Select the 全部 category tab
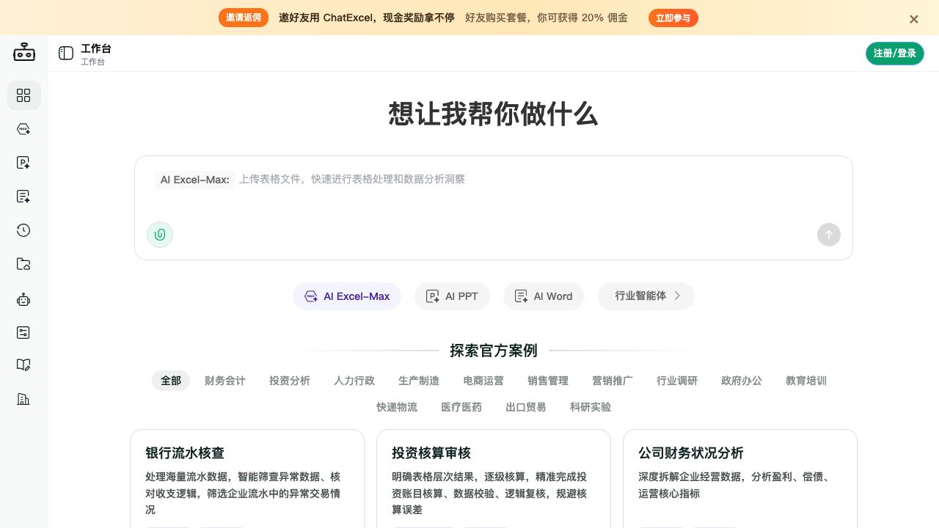Viewport: 939px width, 528px height. [x=171, y=381]
